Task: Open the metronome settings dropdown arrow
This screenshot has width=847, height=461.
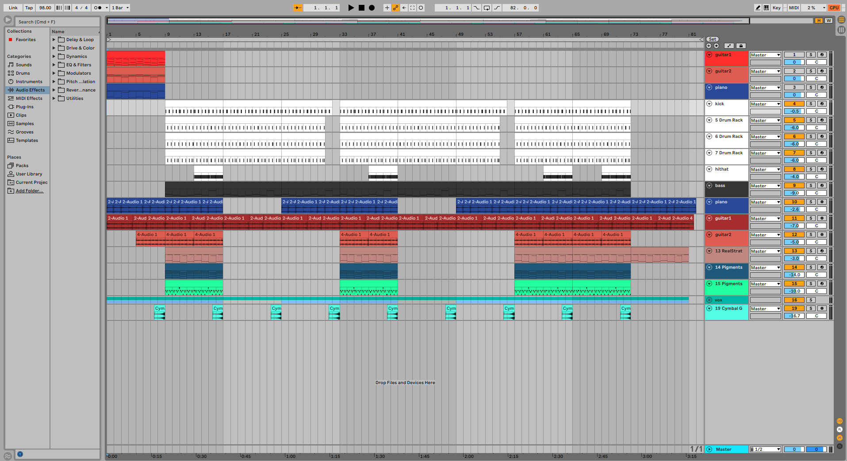Action: click(x=107, y=8)
